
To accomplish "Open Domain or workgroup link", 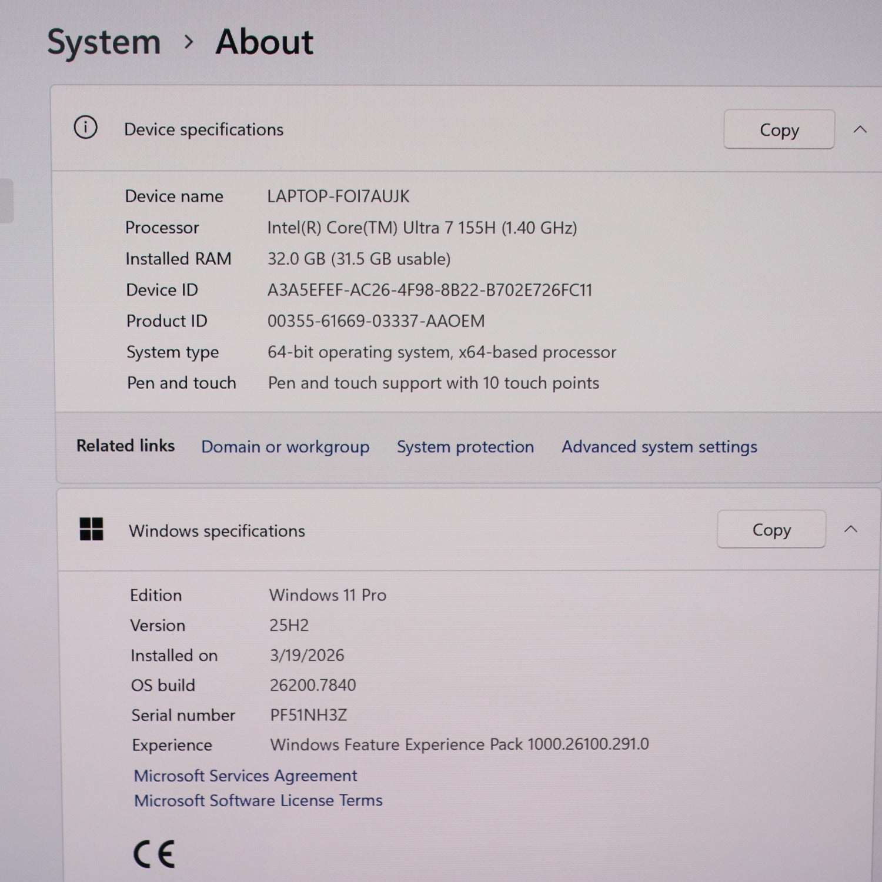I will tap(285, 447).
